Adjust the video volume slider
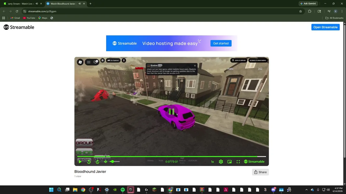This screenshot has height=194, width=346. tap(115, 162)
